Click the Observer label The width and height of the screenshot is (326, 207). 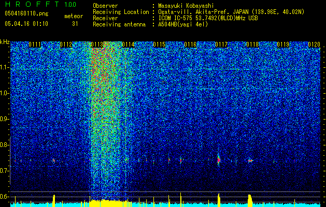[x=105, y=6]
